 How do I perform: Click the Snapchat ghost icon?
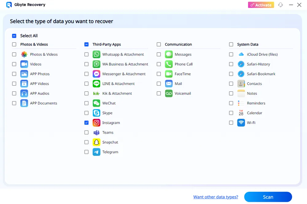coord(96,142)
